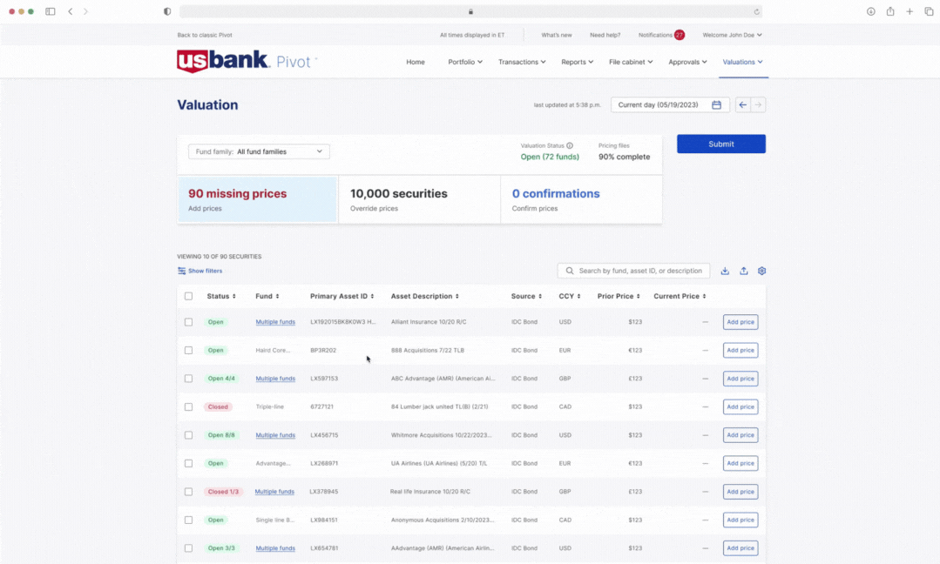The image size is (940, 564).
Task: Check the UA Airlines row checkbox
Action: click(x=188, y=463)
